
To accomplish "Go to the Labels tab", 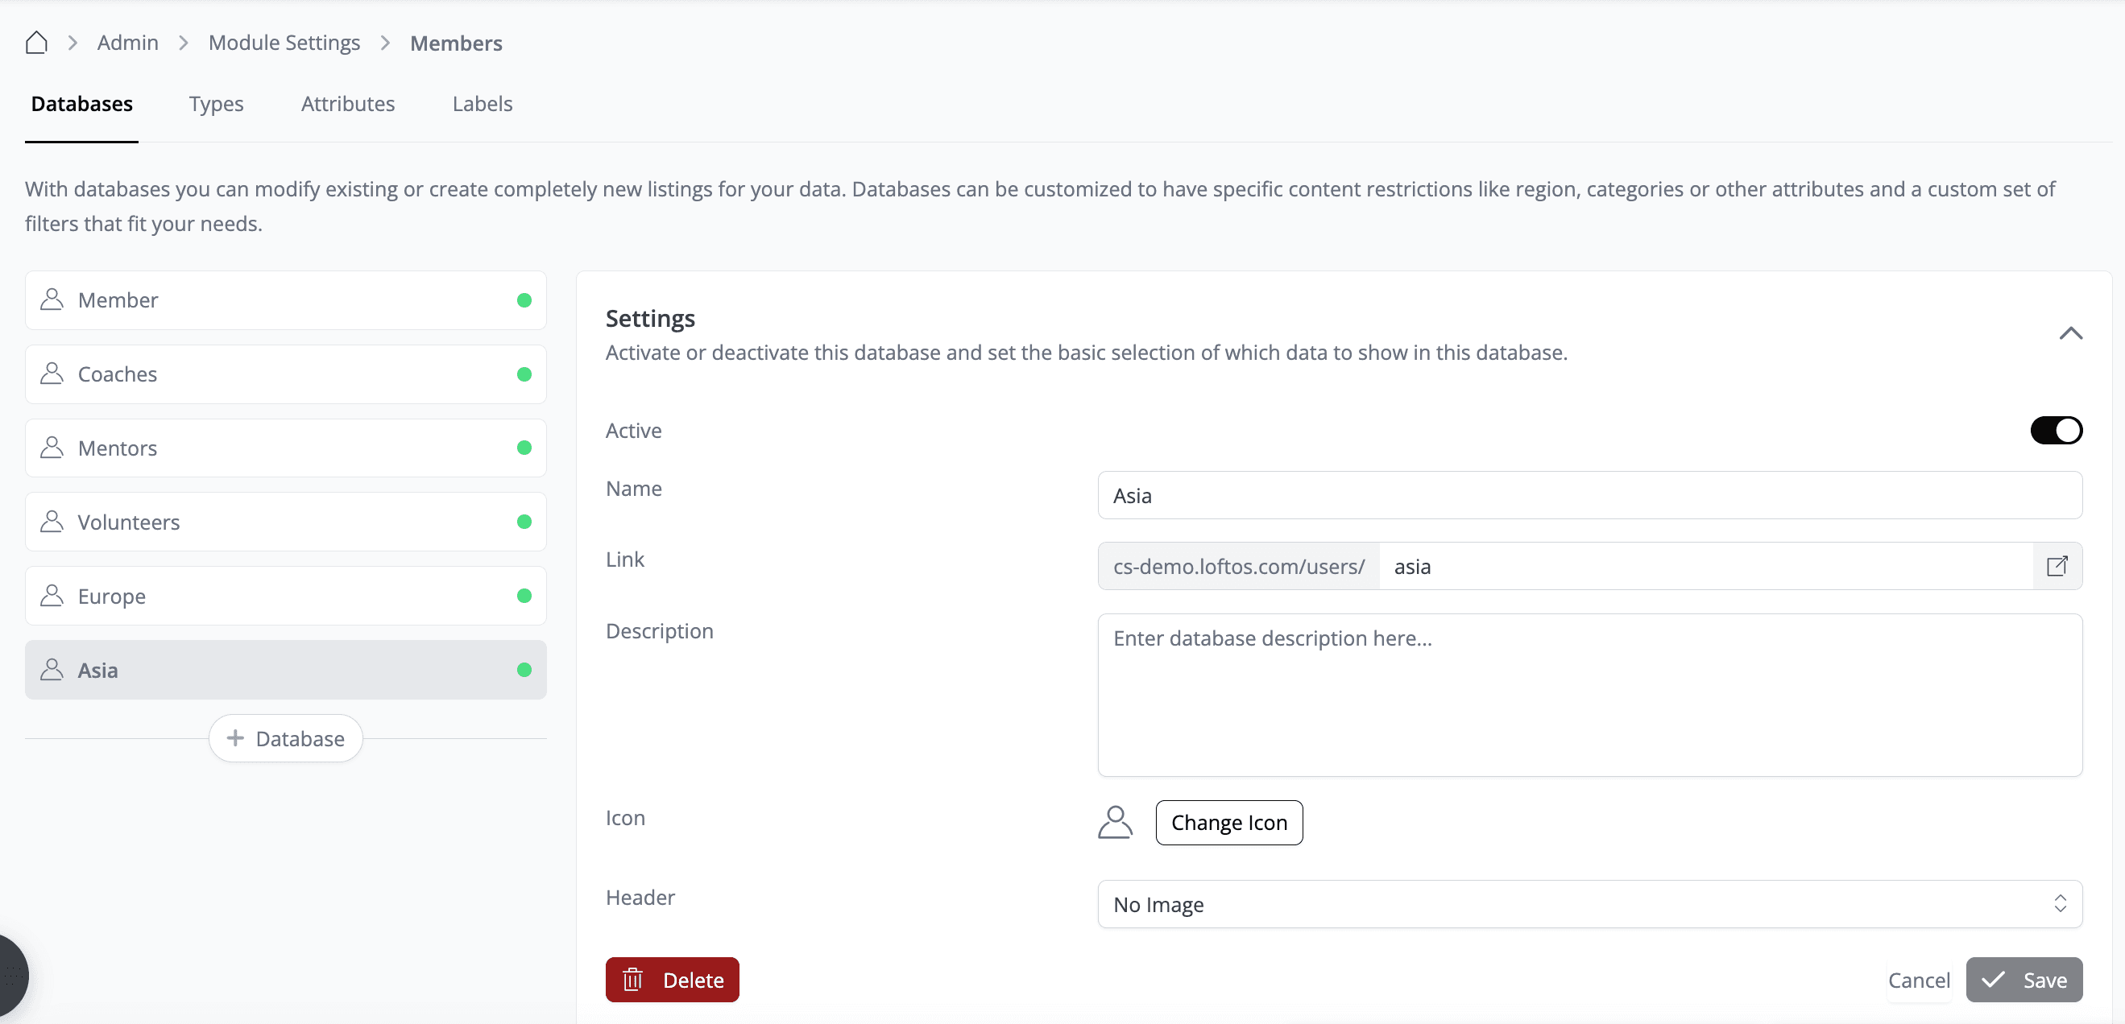I will [482, 104].
